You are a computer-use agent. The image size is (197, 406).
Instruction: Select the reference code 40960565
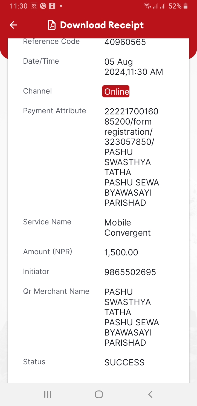[125, 42]
